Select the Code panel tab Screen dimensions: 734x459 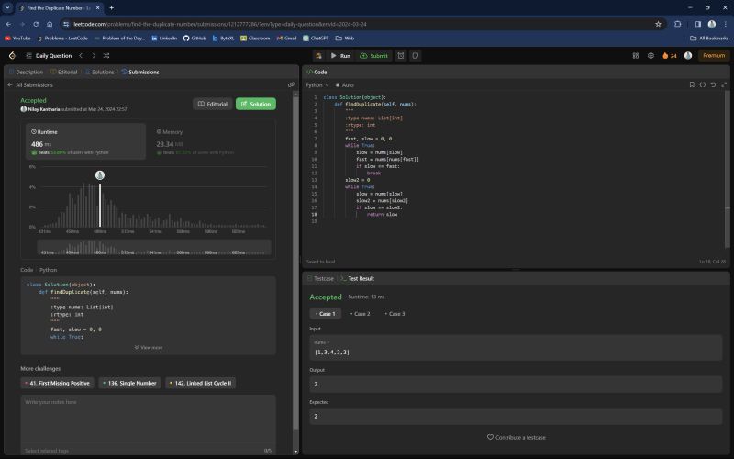[317, 73]
